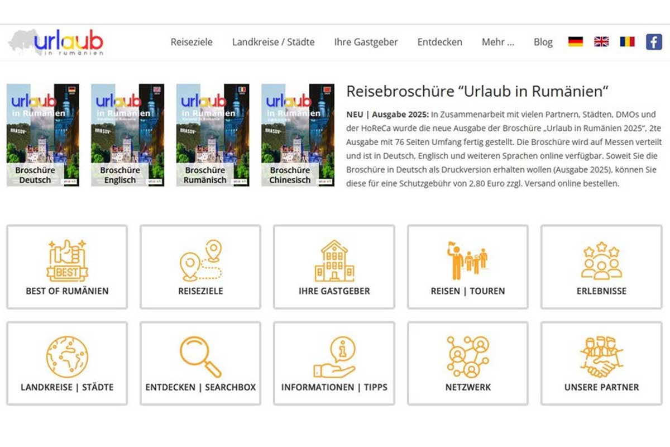Click the Reiseziele map pins icon

click(x=200, y=260)
